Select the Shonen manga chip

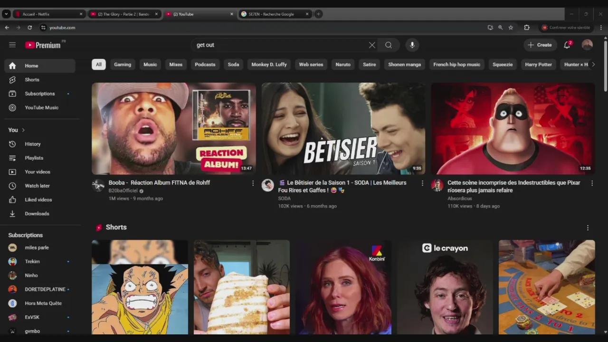click(405, 65)
